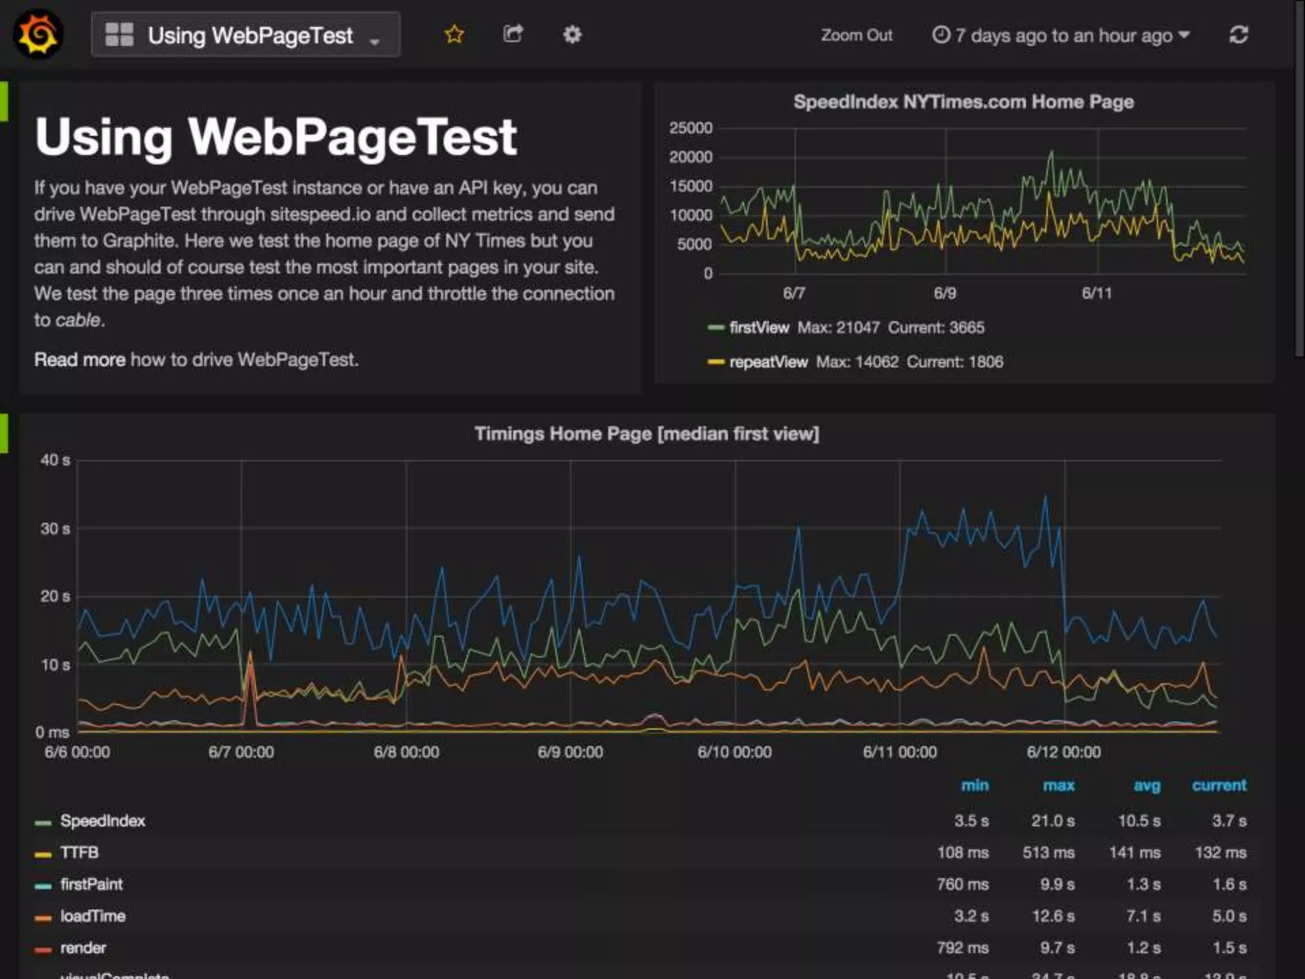The image size is (1305, 979).
Task: Click the Grafana logo icon
Action: tap(38, 35)
